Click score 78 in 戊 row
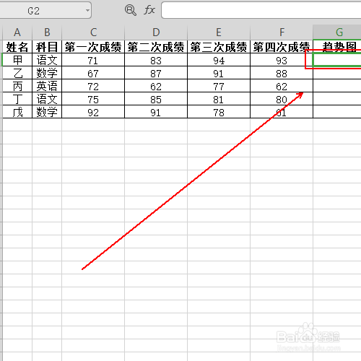 coord(219,112)
